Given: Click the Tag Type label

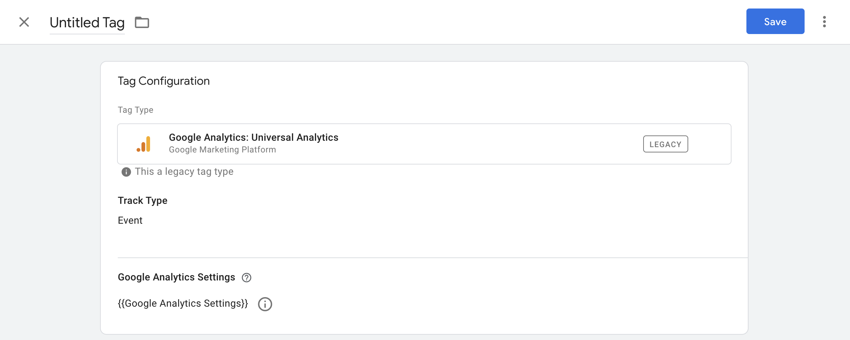Looking at the screenshot, I should point(135,110).
